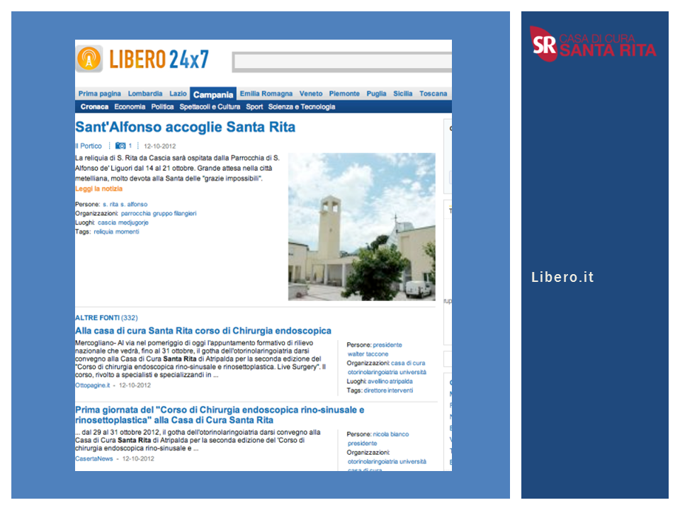Screen dimensions: 680x510
Task: View the church photo thumbnail
Action: click(x=361, y=227)
